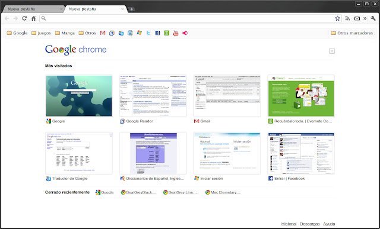This screenshot has width=380, height=229.
Task: Open the Evernote bookmark icon in bookmarks bar
Action: pos(166,33)
